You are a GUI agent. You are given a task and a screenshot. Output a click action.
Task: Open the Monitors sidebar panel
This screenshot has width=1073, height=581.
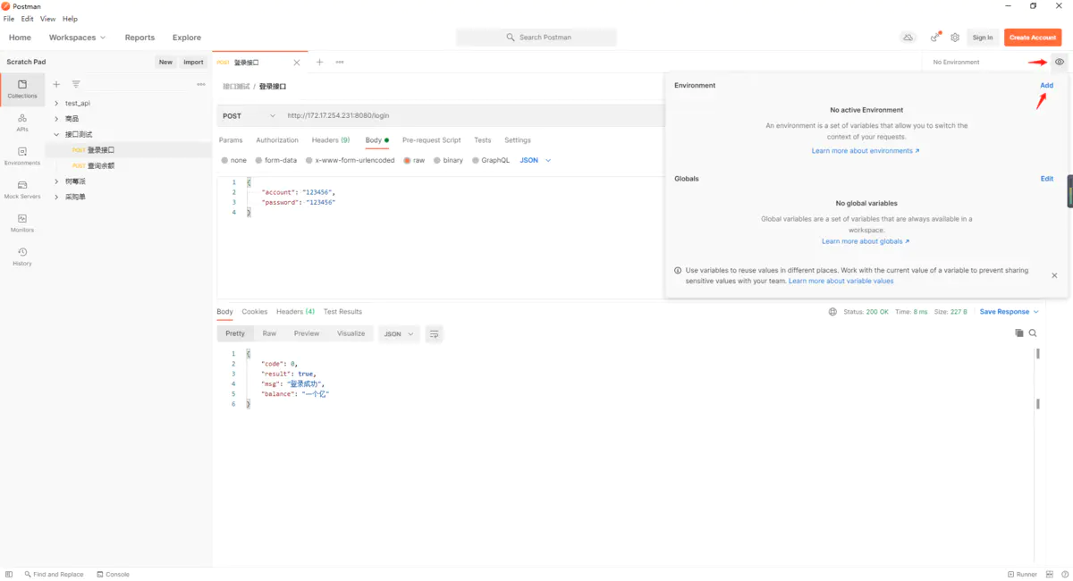pos(22,223)
